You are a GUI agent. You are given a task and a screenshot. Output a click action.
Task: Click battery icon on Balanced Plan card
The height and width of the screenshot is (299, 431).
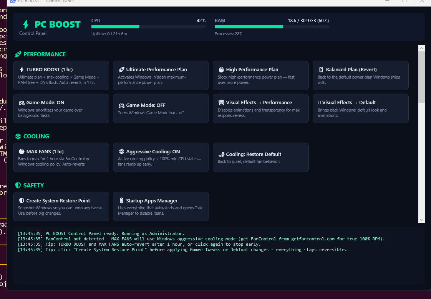click(321, 70)
